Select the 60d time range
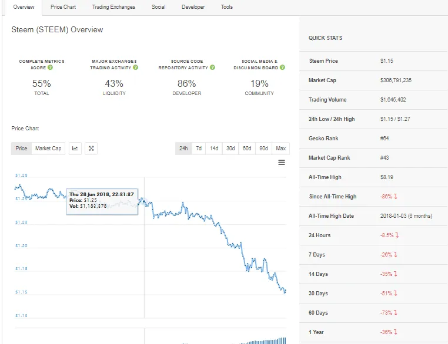The width and height of the screenshot is (448, 344). pyautogui.click(x=247, y=149)
